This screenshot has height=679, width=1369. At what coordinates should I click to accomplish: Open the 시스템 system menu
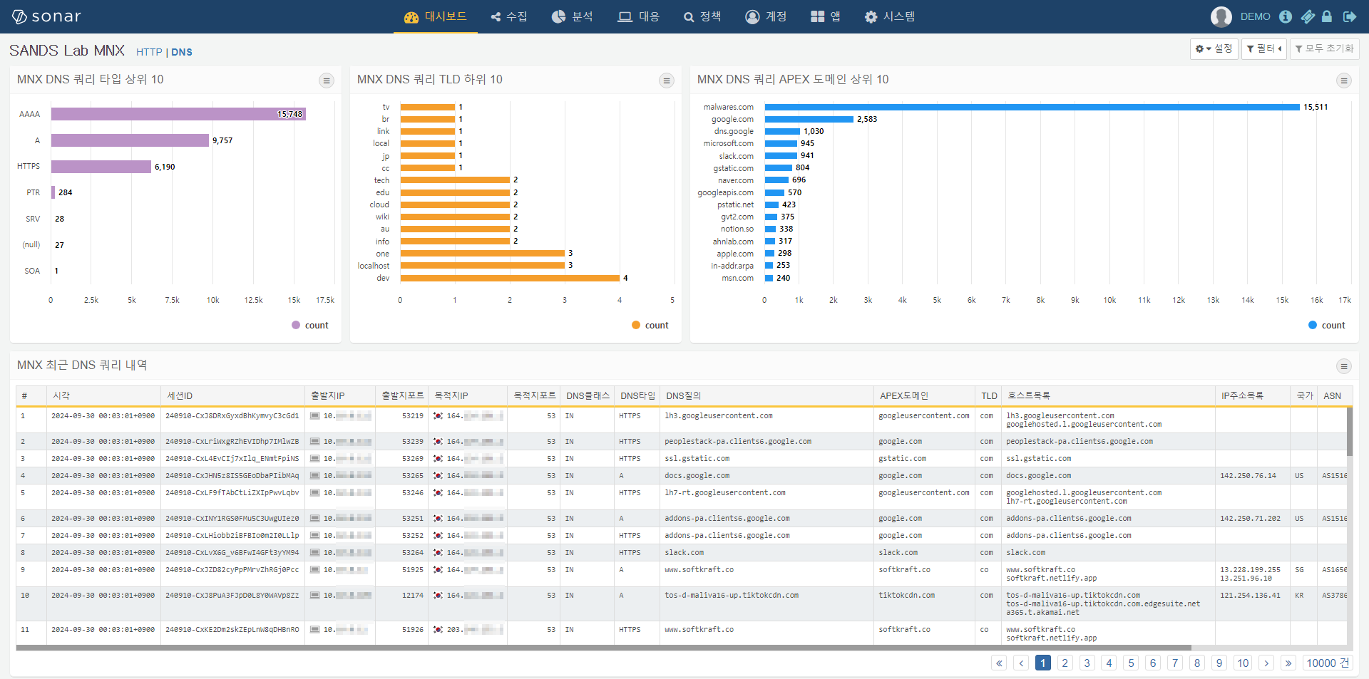[889, 16]
